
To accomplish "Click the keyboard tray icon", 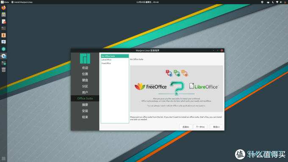I will click(268, 2).
